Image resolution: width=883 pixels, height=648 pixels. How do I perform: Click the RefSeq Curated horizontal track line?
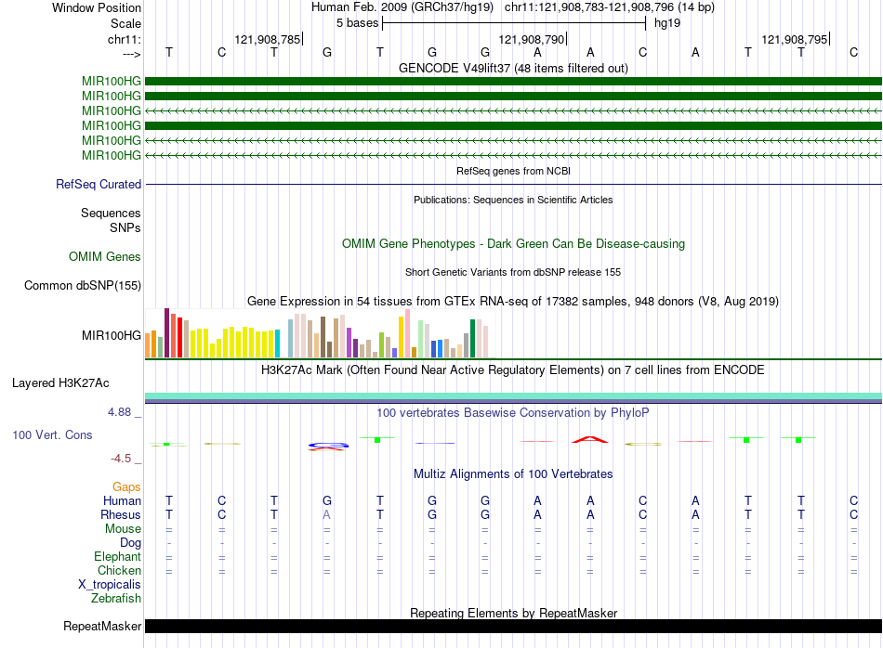pyautogui.click(x=513, y=184)
